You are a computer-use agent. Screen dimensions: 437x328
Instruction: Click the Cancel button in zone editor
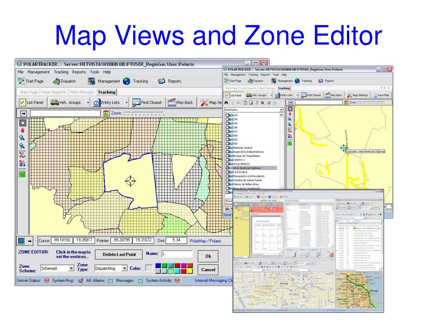[208, 270]
